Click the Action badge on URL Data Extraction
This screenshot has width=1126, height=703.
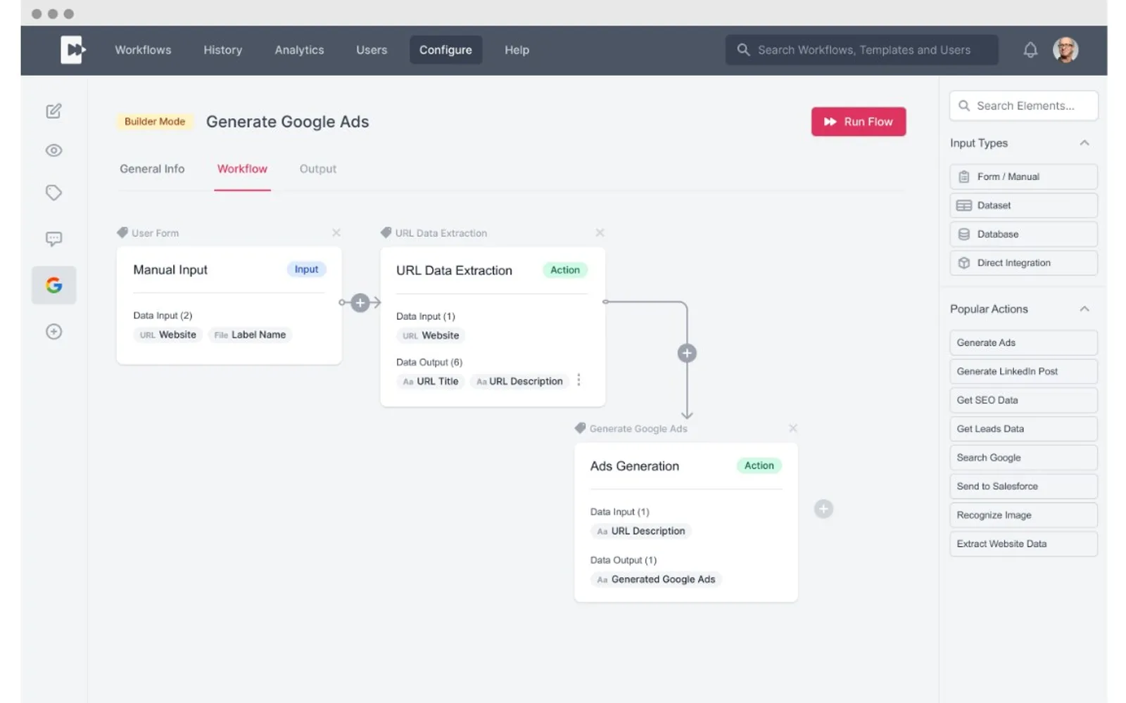[565, 270]
